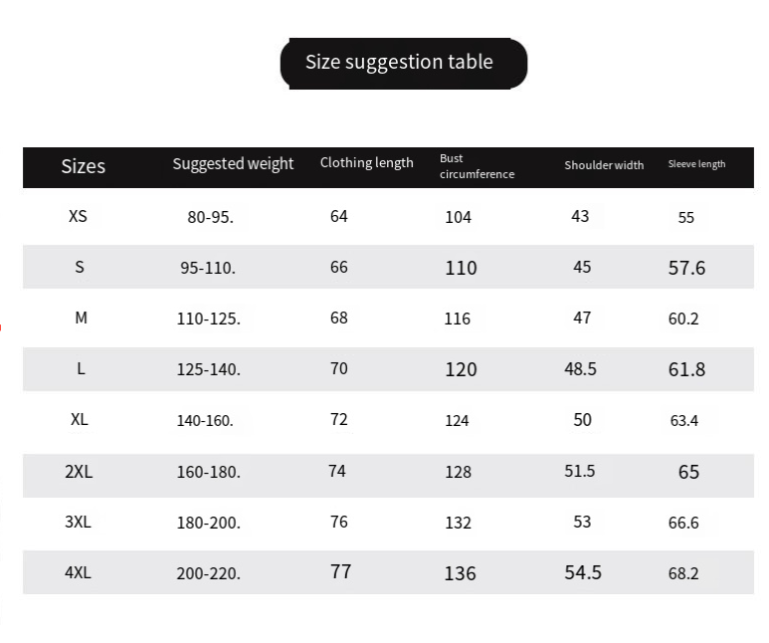The height and width of the screenshot is (643, 769).
Task: Select the "Bust circumference" column header
Action: tap(477, 166)
